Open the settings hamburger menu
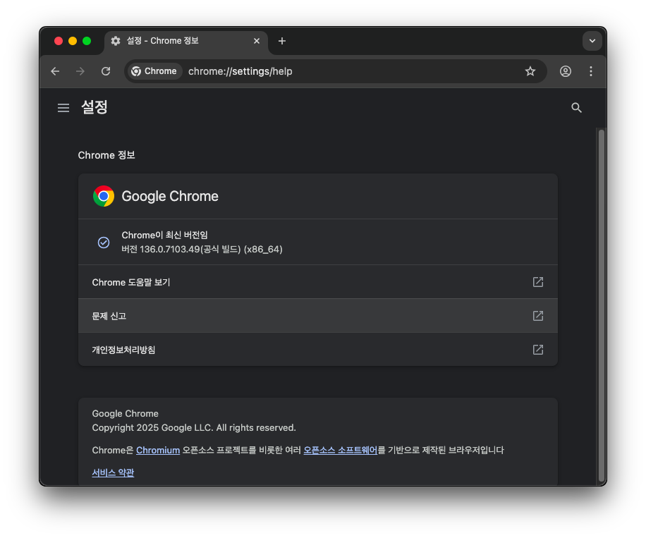The image size is (646, 538). 63,108
